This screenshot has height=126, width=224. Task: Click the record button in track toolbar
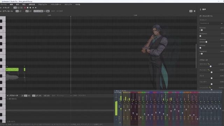[x=30, y=8]
